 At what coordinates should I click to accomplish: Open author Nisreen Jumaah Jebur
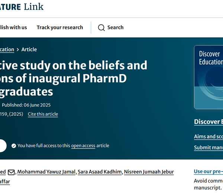click(149, 172)
